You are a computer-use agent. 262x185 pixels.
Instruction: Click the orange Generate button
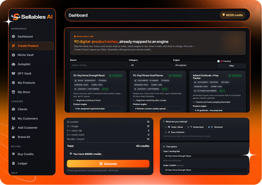coord(108,164)
